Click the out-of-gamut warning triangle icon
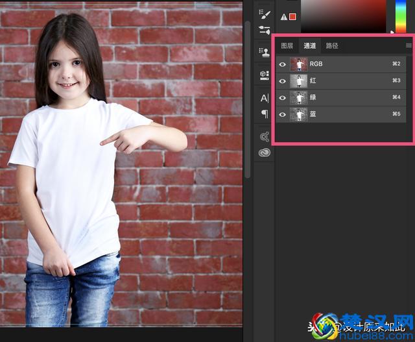 point(283,17)
